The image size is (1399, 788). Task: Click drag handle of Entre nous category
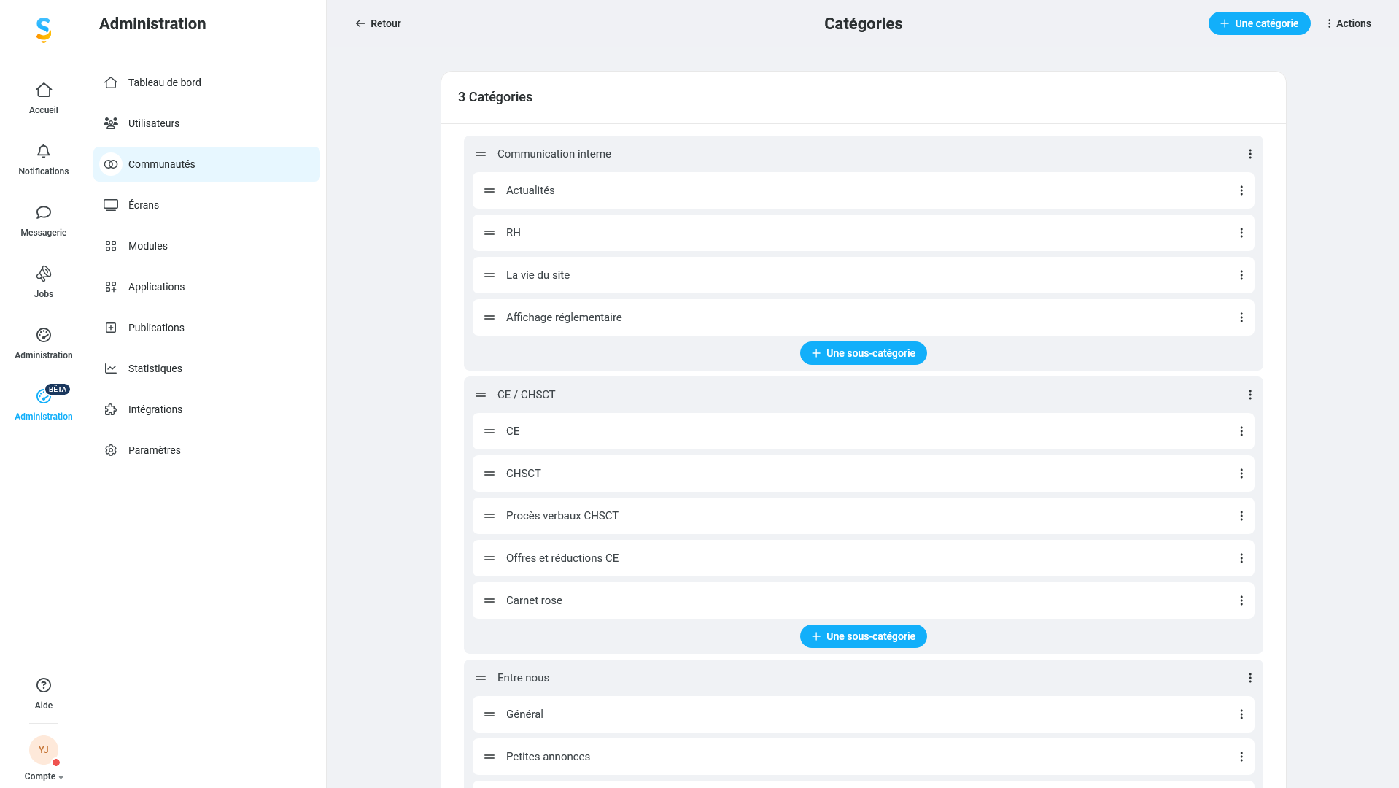tap(481, 678)
